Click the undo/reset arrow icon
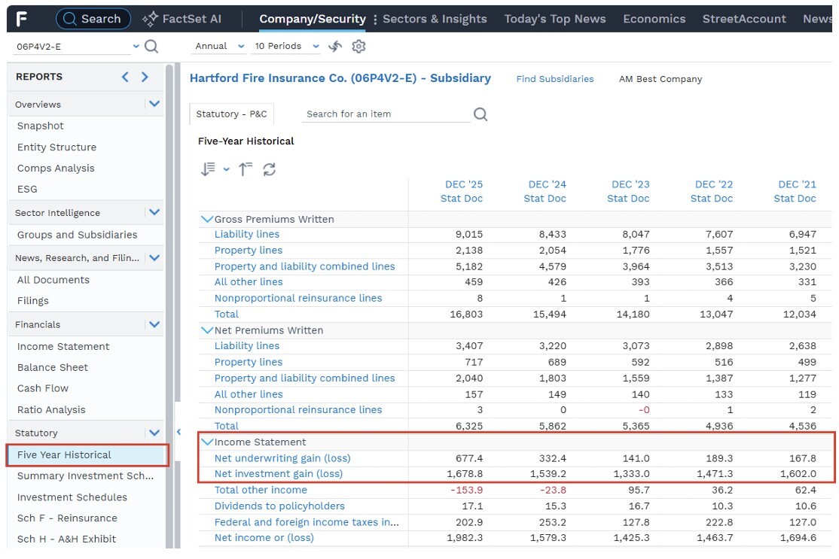This screenshot has width=839, height=559. (335, 47)
